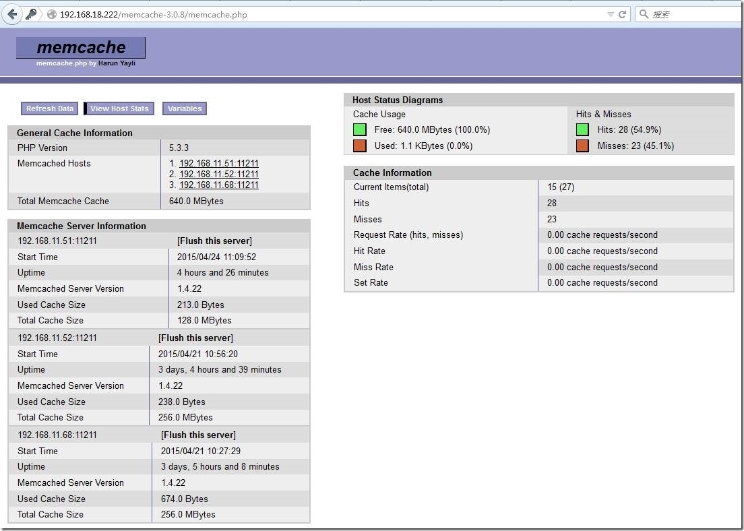Flush the 192.168.11.51 server
This screenshot has height=531, width=744.
click(214, 241)
